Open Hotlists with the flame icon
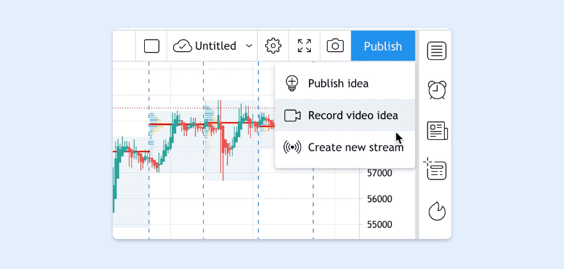The height and width of the screenshot is (269, 564). [x=436, y=210]
